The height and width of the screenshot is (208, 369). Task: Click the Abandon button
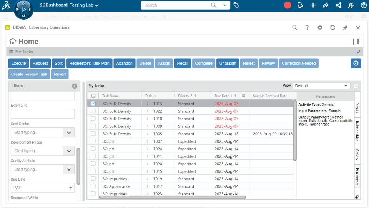point(124,63)
